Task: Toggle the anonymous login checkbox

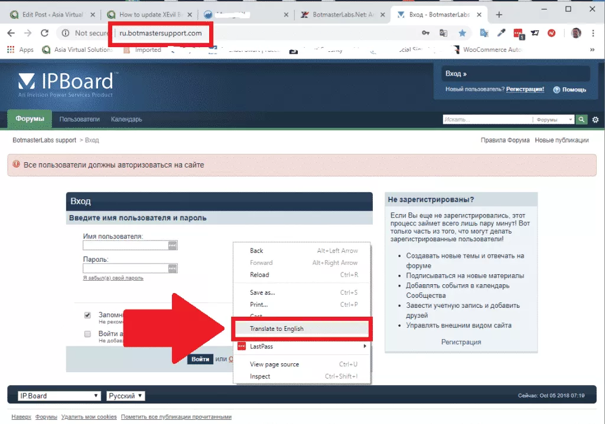Action: (87, 334)
